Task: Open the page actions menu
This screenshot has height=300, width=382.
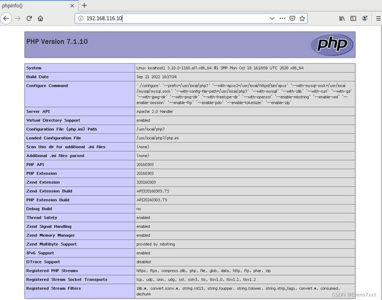Action: (x=282, y=19)
